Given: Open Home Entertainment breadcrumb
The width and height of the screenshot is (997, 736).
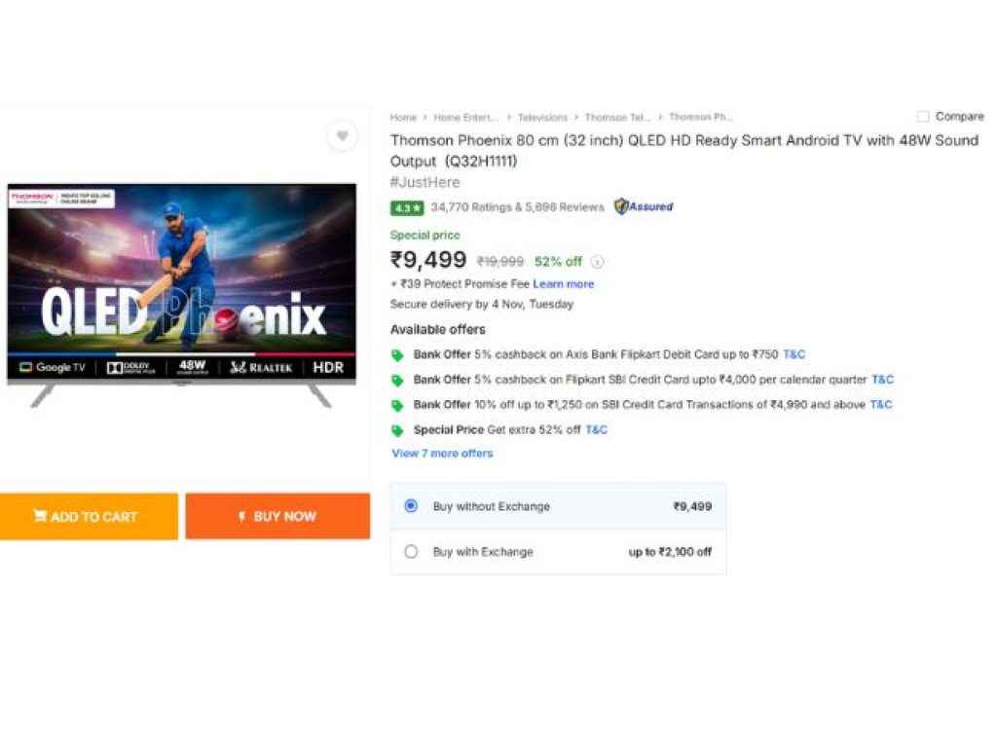Looking at the screenshot, I should pos(466,118).
